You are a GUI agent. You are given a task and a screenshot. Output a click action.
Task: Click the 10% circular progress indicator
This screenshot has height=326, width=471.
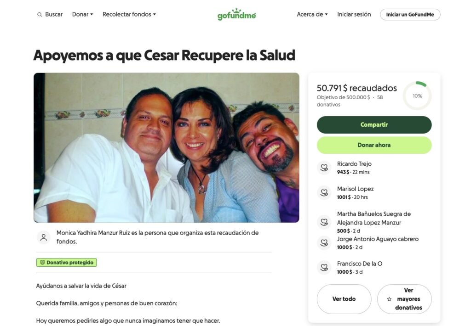point(417,96)
